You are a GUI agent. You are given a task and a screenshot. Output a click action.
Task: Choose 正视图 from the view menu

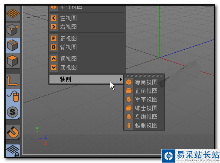pyautogui.click(x=87, y=38)
